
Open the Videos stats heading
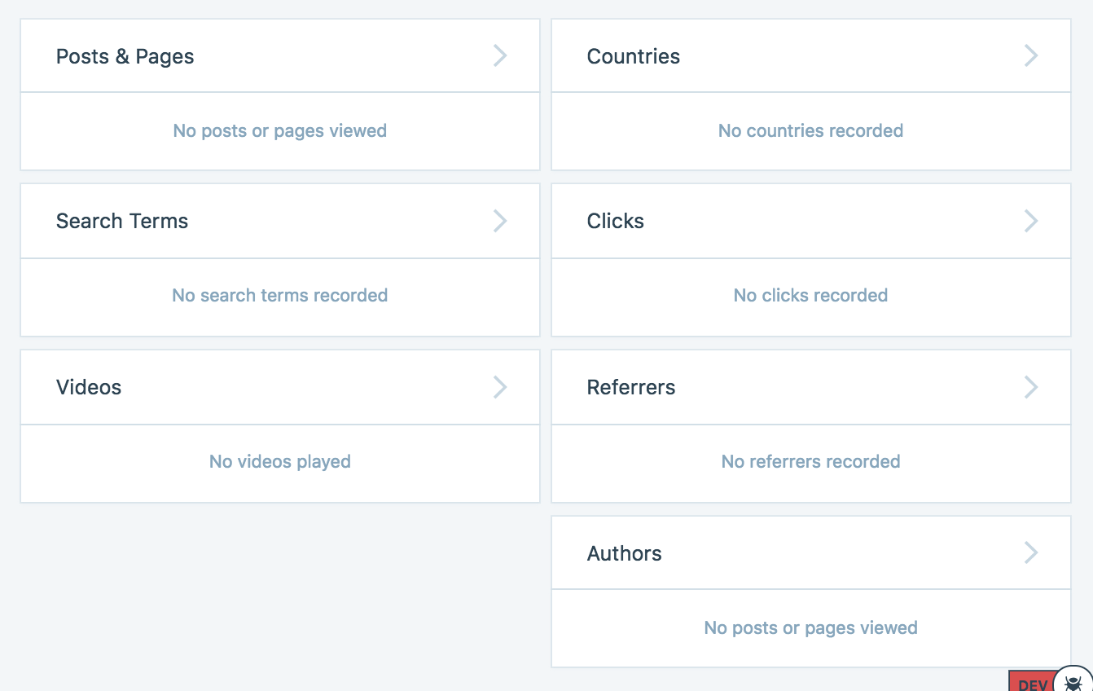pyautogui.click(x=89, y=387)
